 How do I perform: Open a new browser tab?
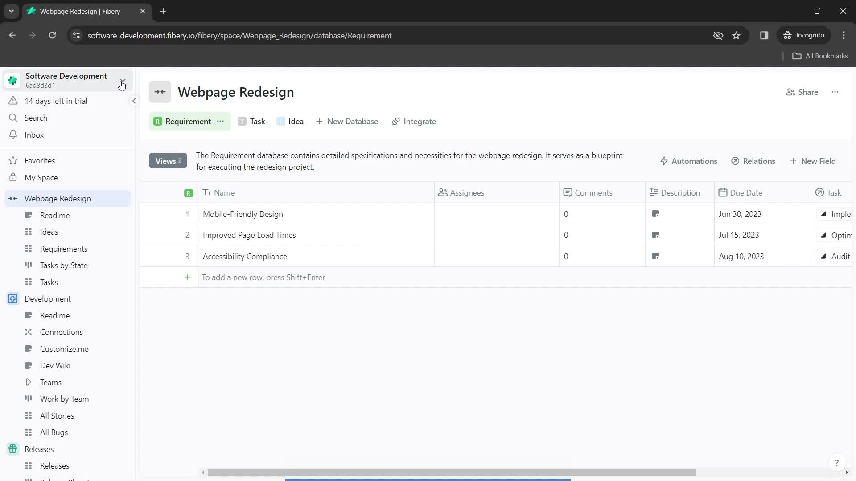tap(163, 11)
